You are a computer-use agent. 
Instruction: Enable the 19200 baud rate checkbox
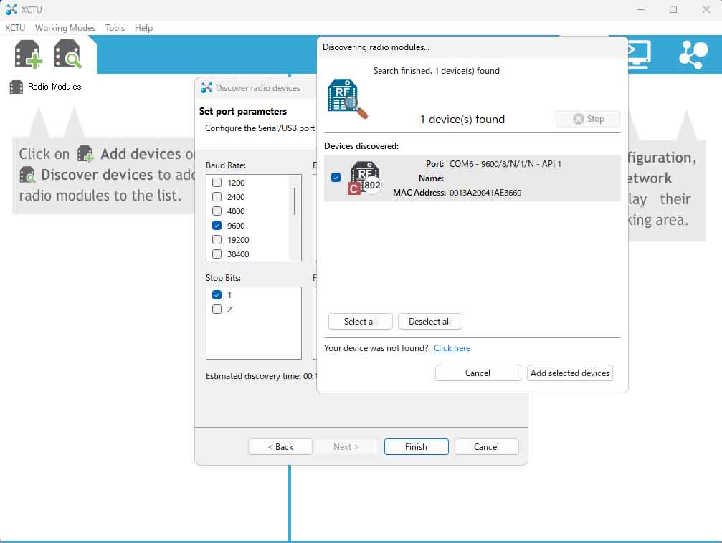pos(217,240)
